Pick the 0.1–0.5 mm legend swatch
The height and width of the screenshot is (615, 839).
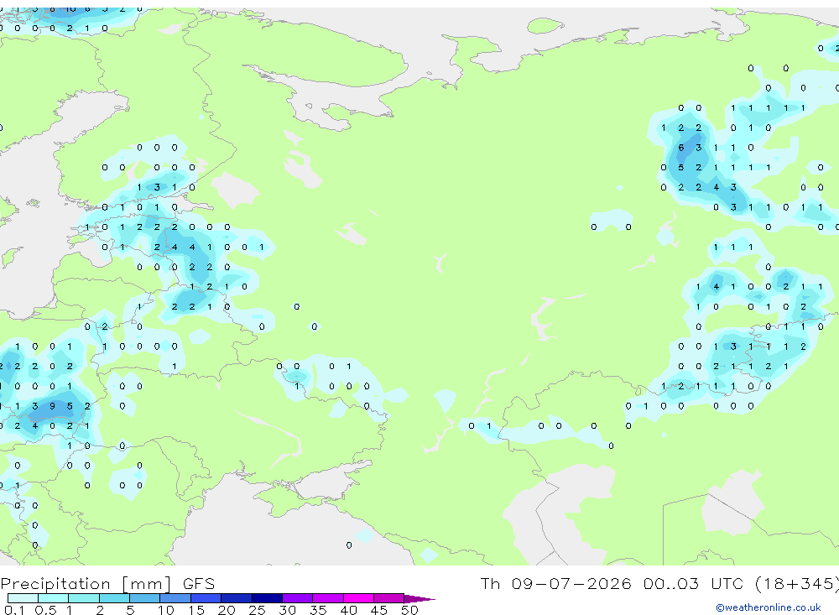23,598
